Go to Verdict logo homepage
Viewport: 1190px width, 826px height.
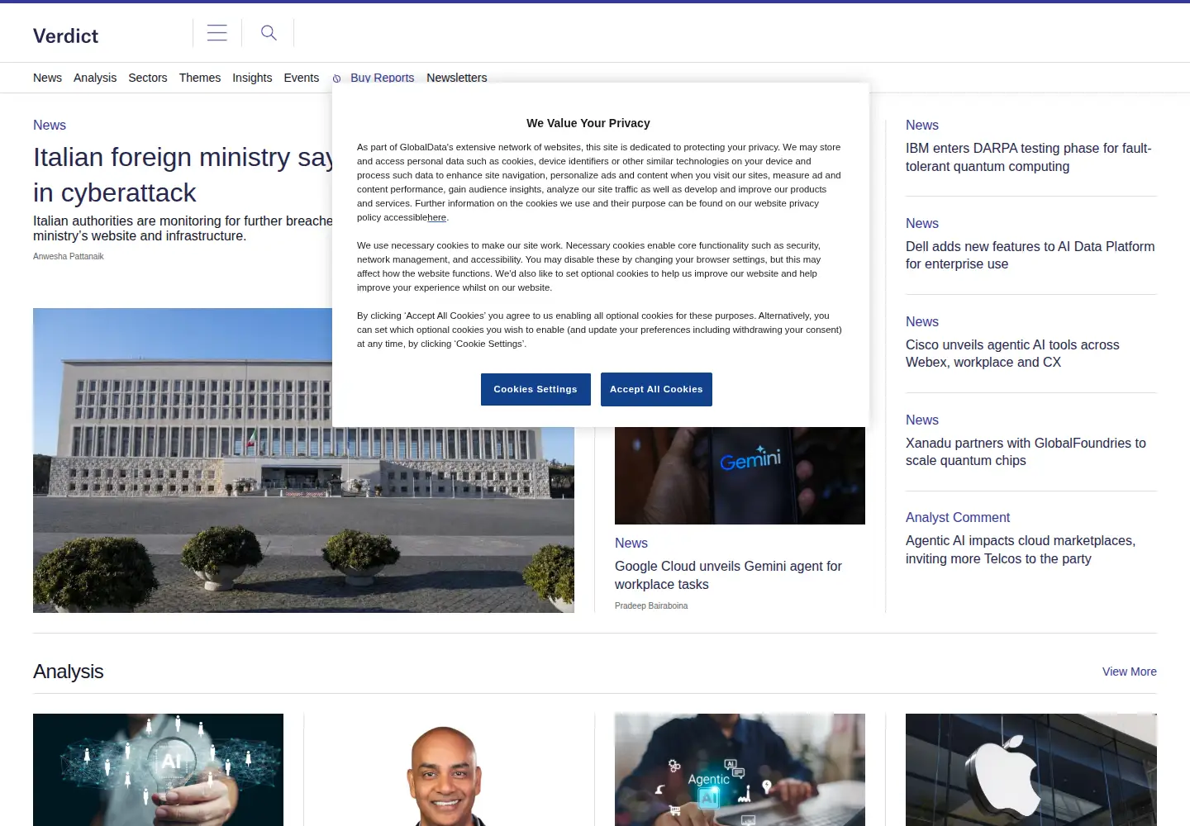pyautogui.click(x=65, y=36)
